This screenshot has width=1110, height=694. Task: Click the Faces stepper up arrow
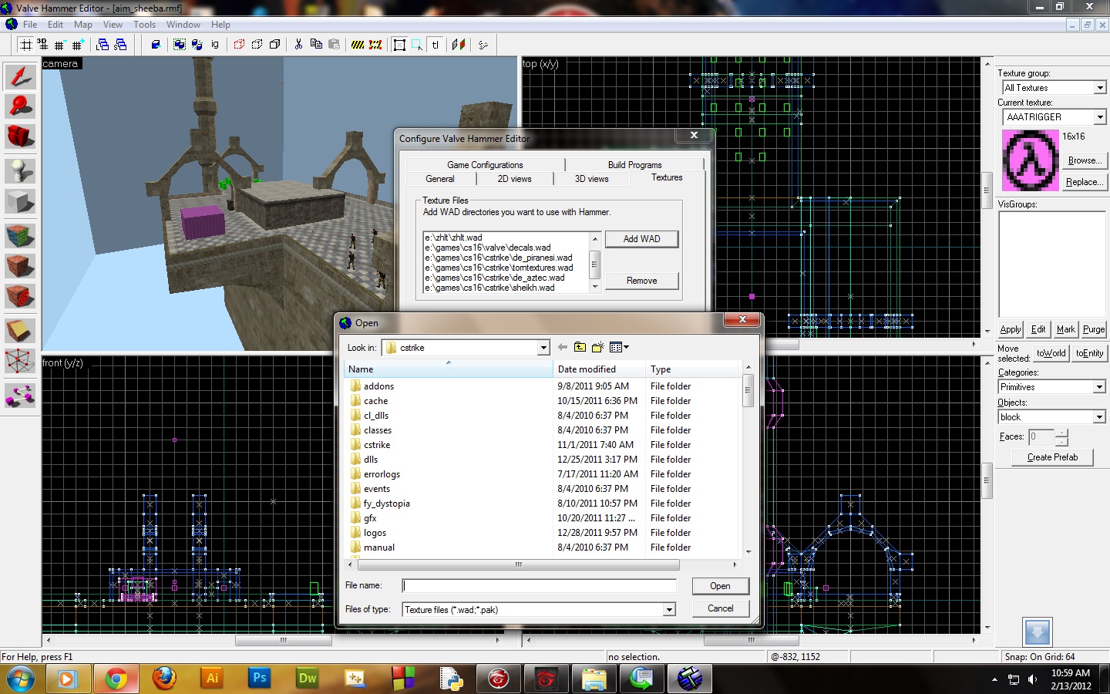click(1062, 433)
